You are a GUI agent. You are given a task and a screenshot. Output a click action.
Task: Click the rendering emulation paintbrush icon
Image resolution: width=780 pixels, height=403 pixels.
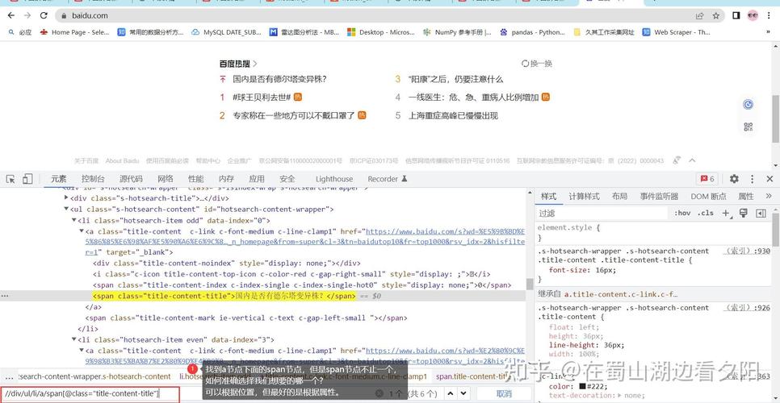point(744,213)
